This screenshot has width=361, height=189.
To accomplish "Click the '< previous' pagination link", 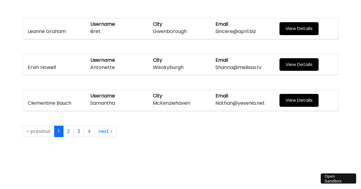I will 39,131.
